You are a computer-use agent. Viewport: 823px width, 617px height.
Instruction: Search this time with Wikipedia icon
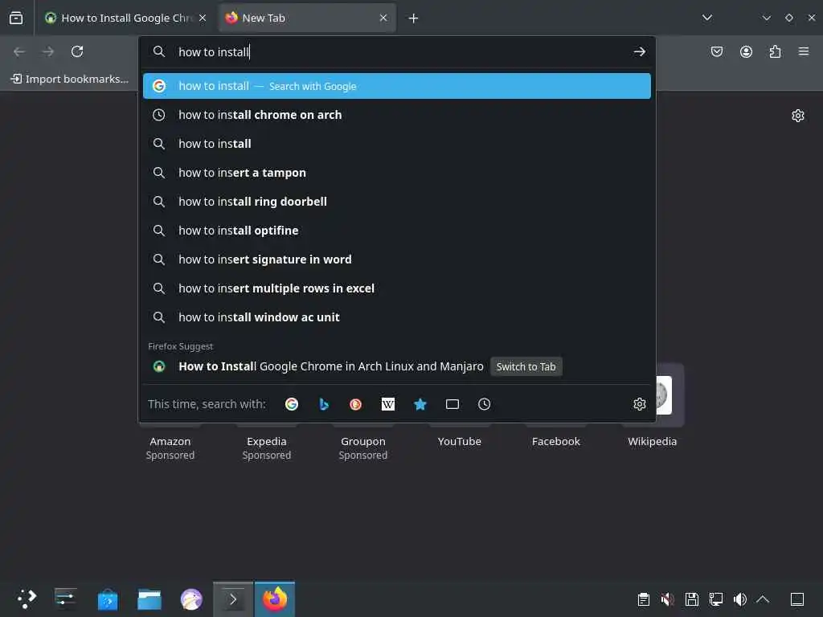tap(388, 404)
